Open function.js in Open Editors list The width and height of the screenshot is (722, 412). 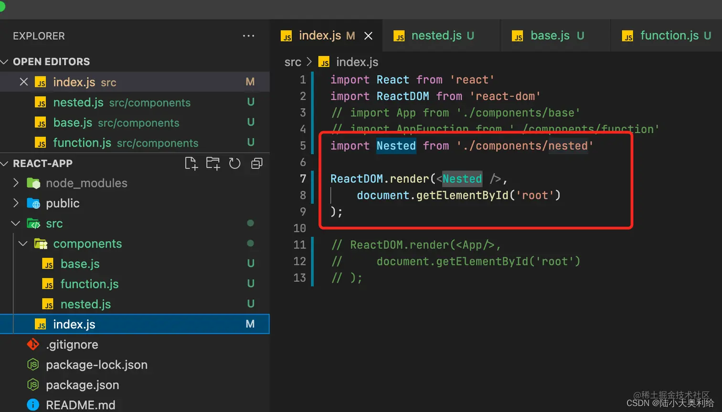tap(135, 142)
